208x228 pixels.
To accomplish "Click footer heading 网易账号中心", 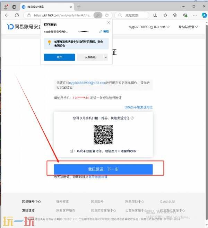I will click(32, 202).
